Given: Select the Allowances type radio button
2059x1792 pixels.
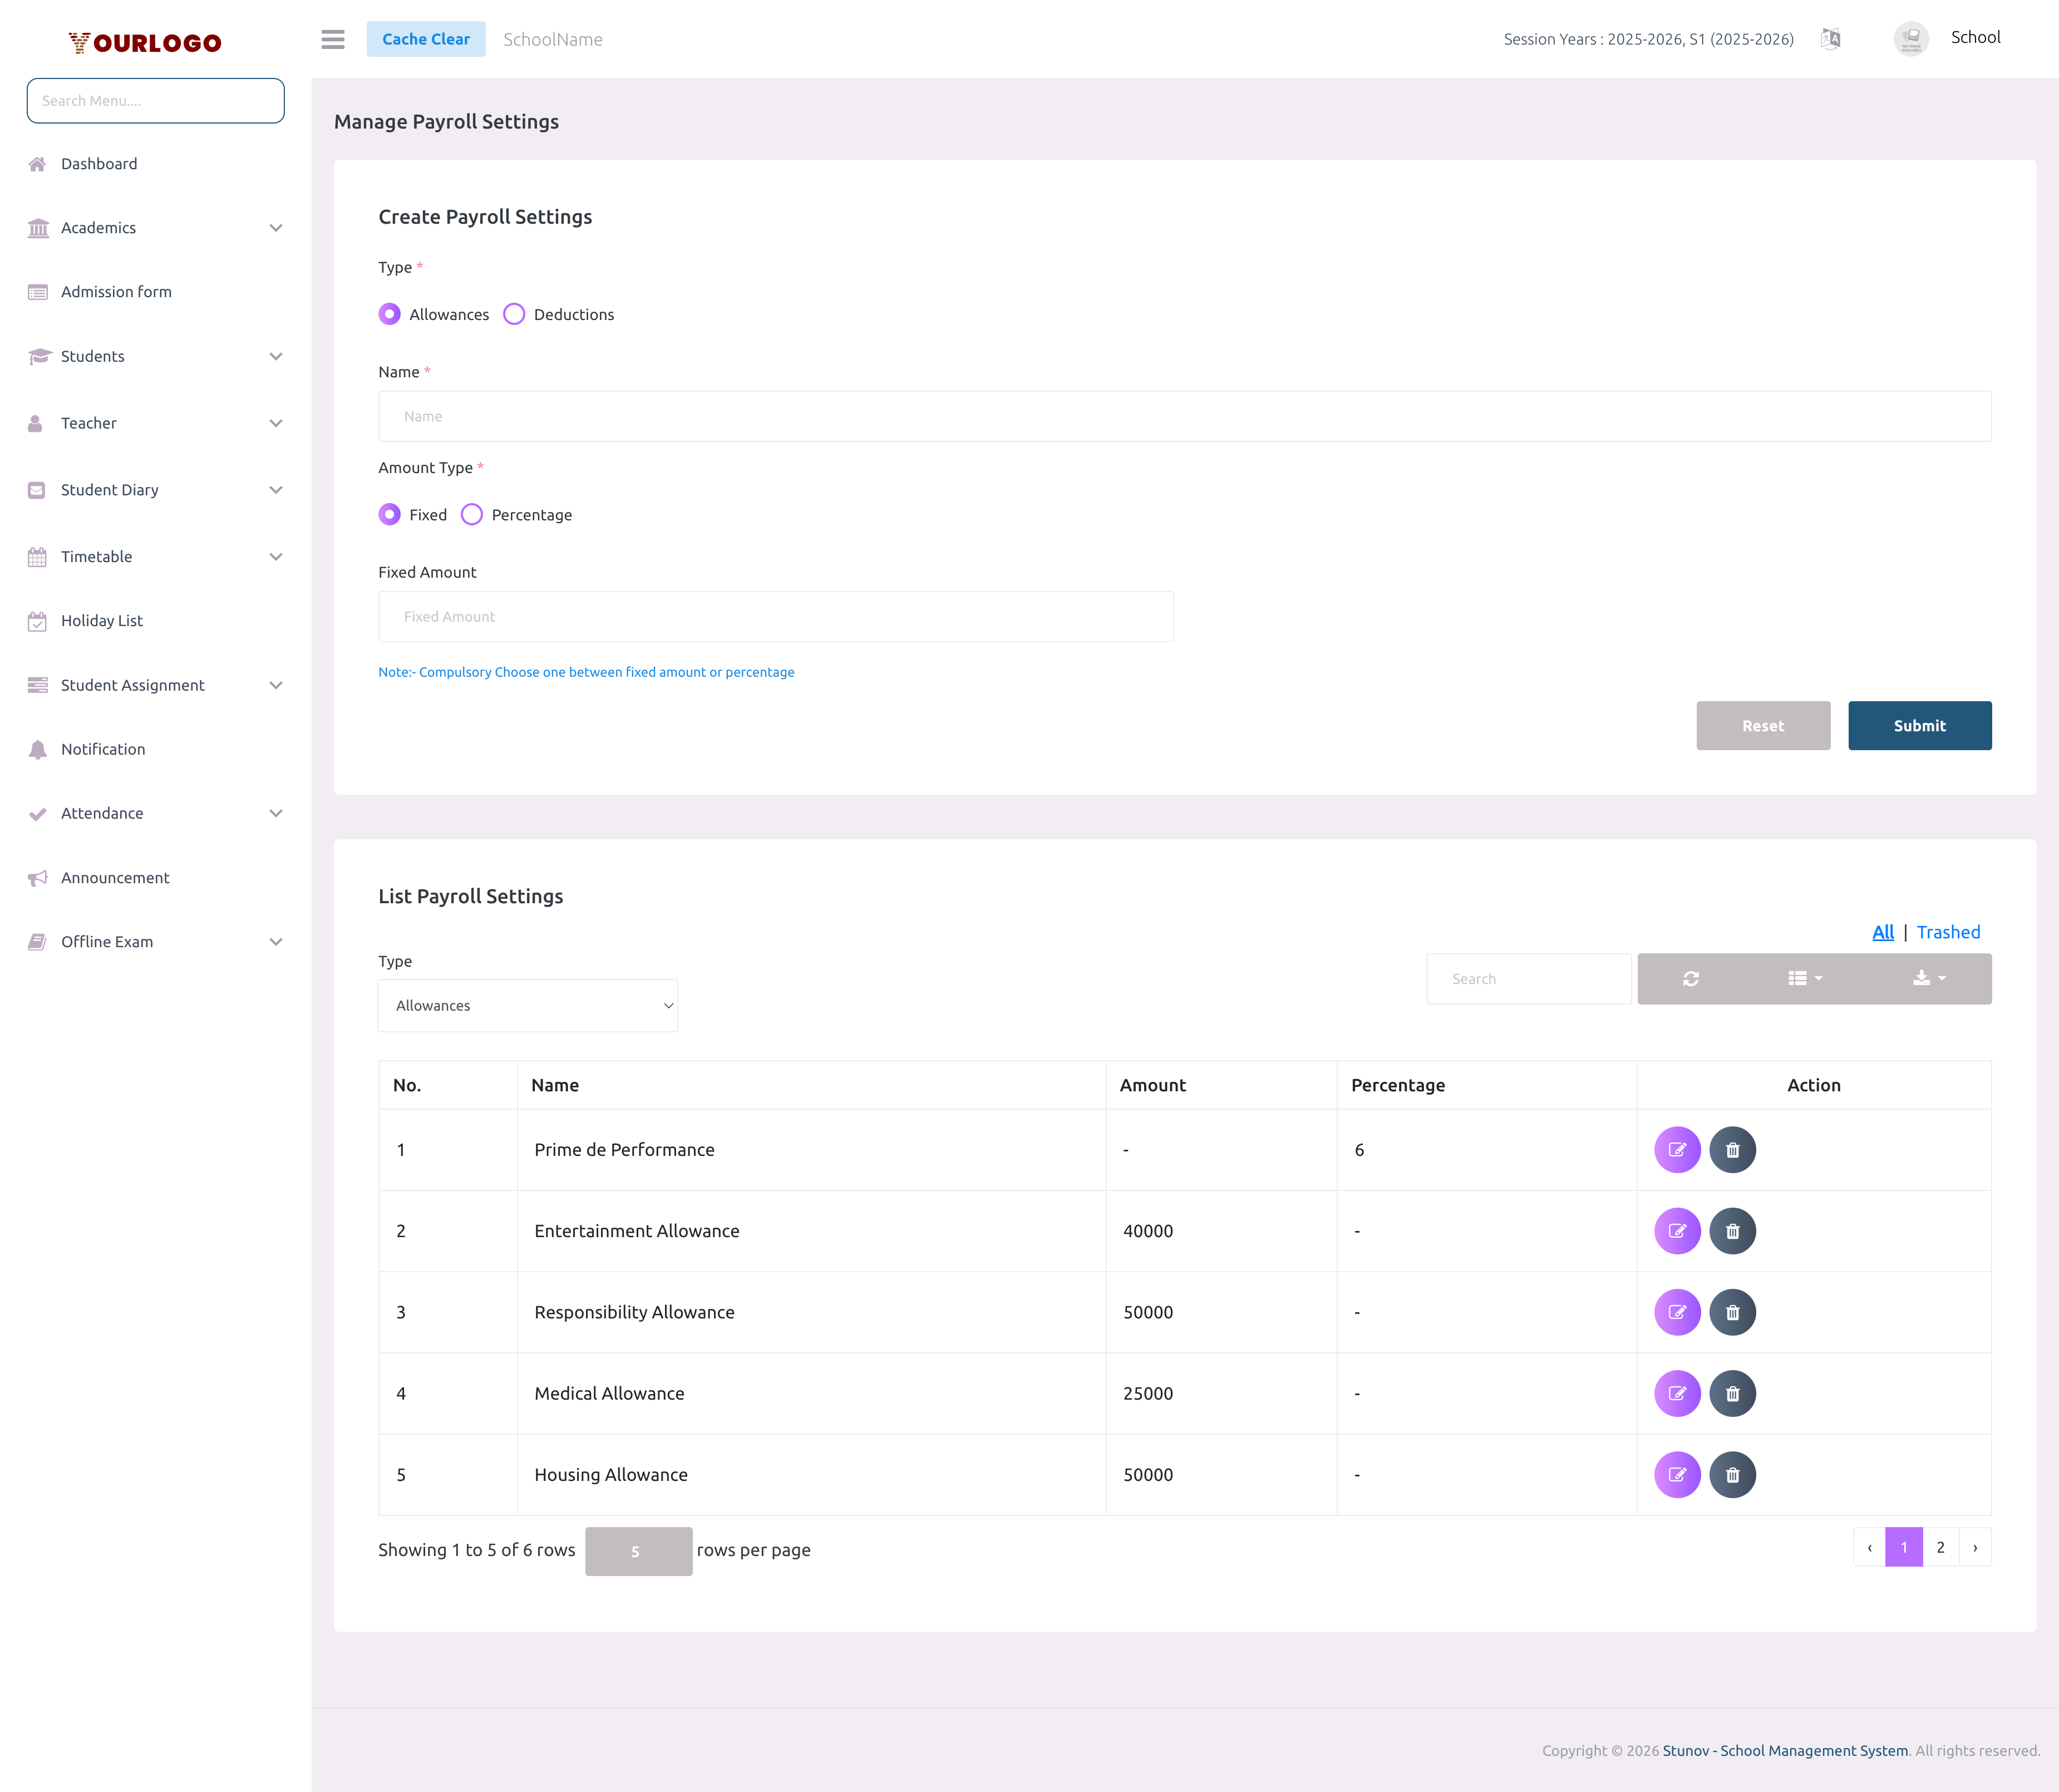Looking at the screenshot, I should tap(389, 314).
